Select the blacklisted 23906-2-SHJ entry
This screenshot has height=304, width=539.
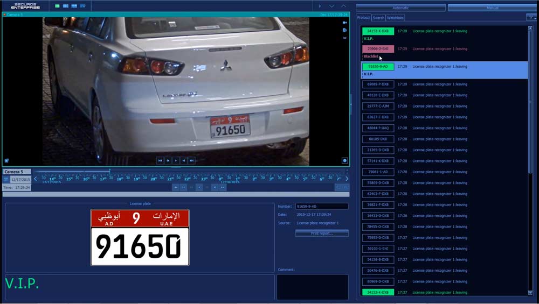tap(378, 49)
